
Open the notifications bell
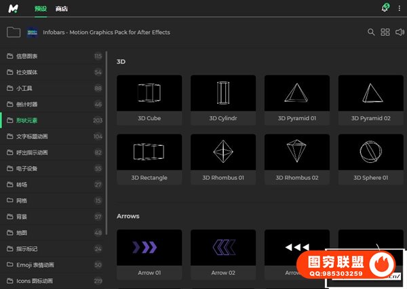[385, 9]
